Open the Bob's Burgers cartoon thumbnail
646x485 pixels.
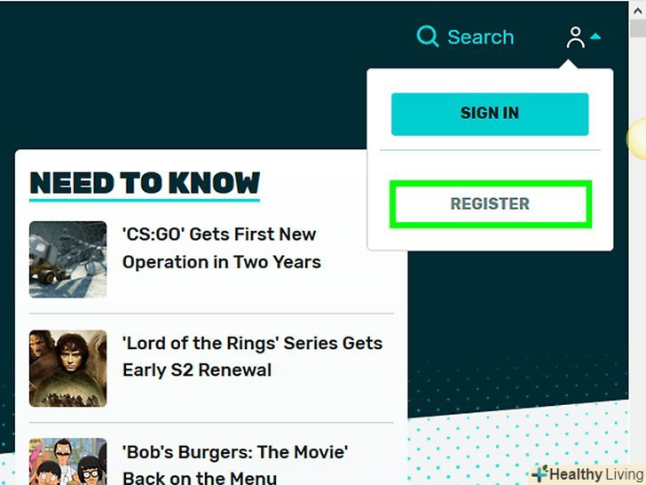(68, 462)
